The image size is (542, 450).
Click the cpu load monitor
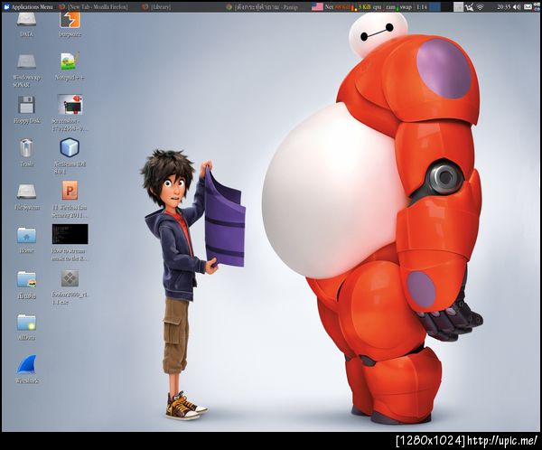point(377,7)
